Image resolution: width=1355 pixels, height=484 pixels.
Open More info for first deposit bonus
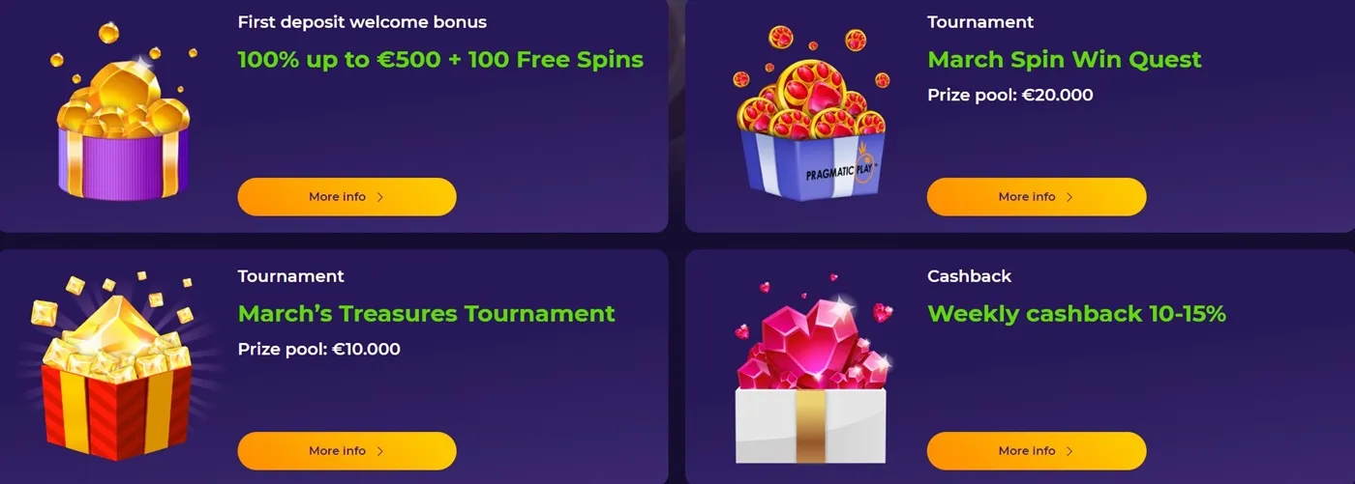pos(346,197)
